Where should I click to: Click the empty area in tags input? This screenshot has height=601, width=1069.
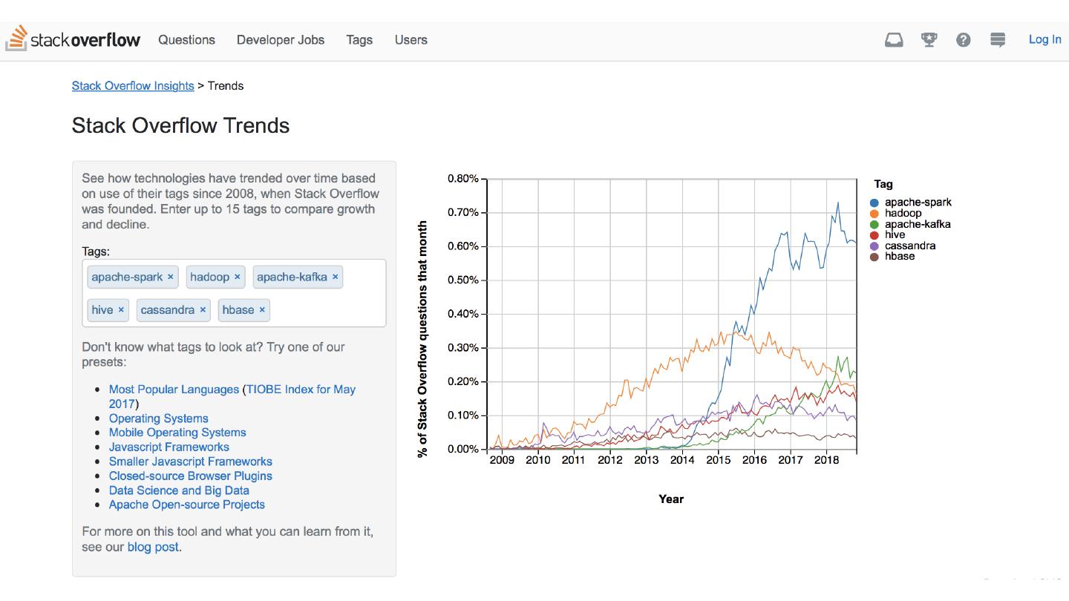[327, 310]
